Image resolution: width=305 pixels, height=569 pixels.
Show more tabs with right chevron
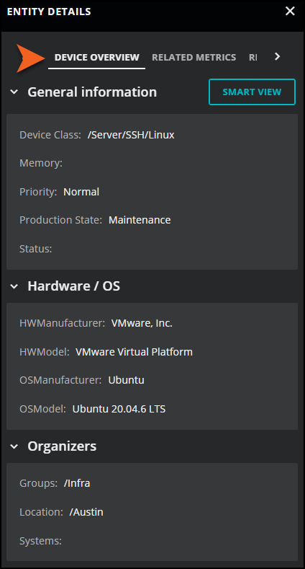point(277,56)
